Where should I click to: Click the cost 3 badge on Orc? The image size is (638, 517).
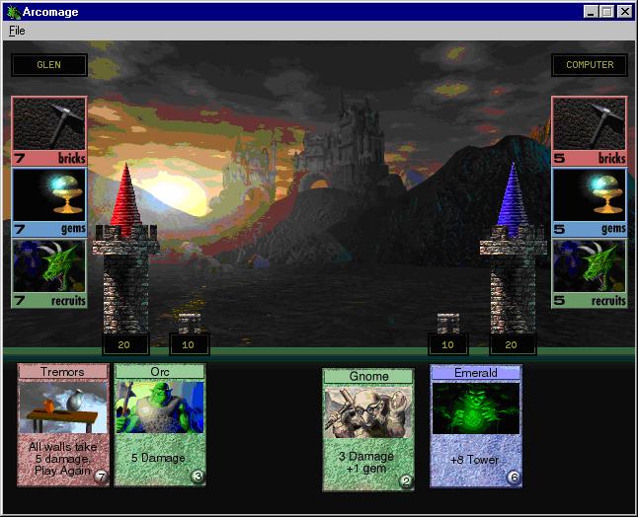pyautogui.click(x=198, y=476)
